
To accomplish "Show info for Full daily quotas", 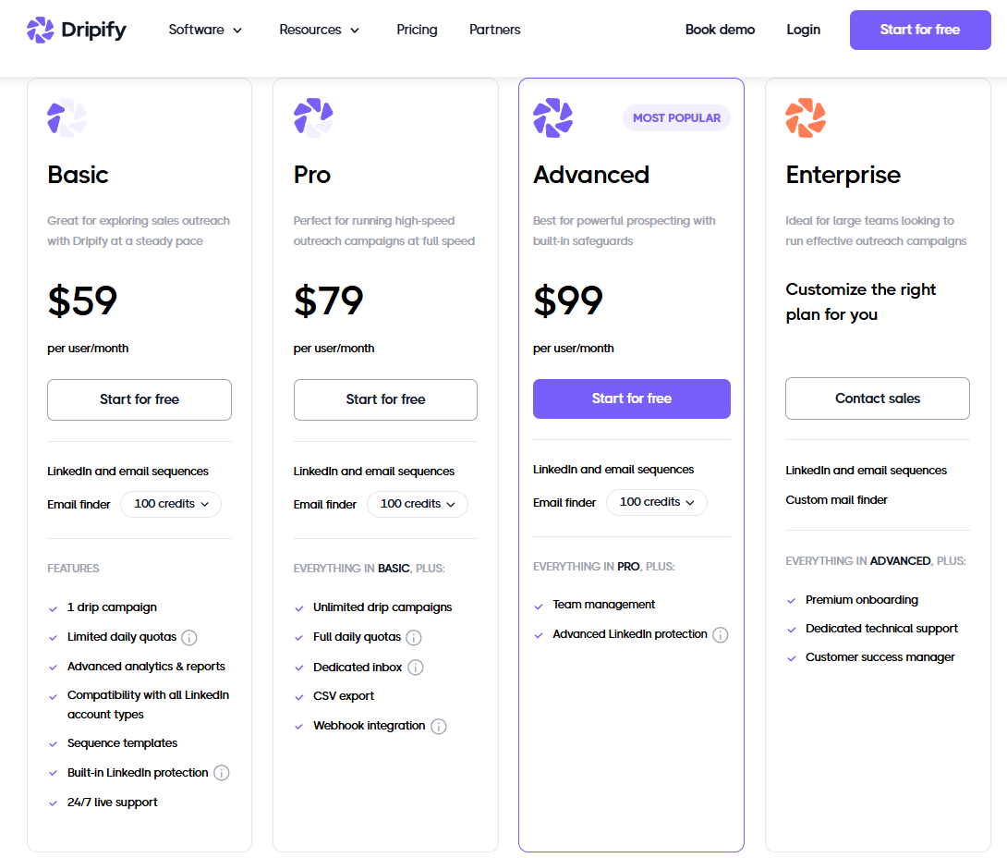I will (x=414, y=638).
